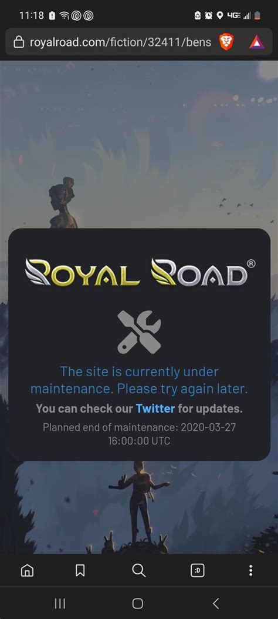Open the bookmarks icon in bottom bar

click(x=80, y=570)
